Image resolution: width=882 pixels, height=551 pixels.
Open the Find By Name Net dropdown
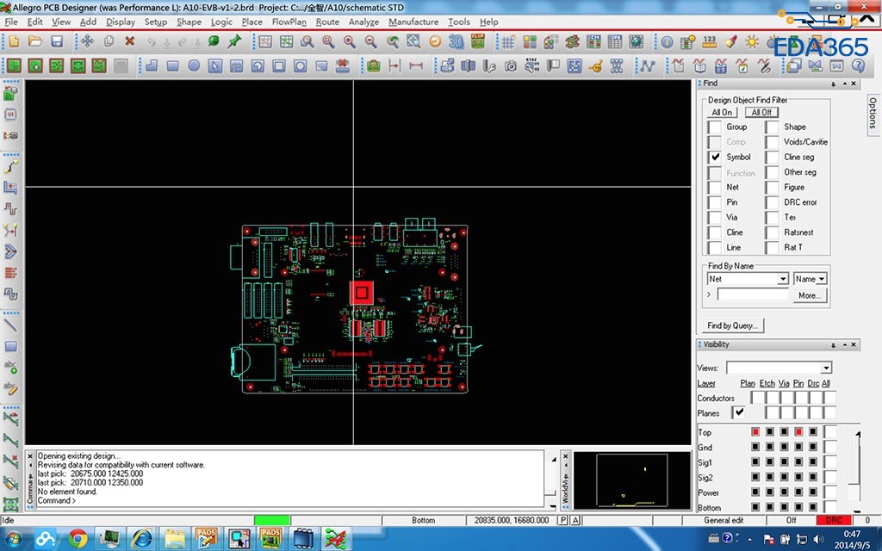[782, 279]
